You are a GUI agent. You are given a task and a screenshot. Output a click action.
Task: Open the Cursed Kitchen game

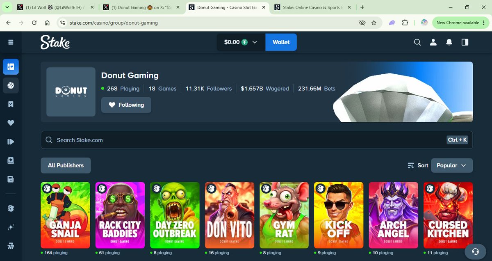[x=448, y=215]
